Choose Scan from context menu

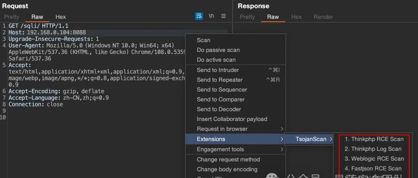click(x=235, y=40)
